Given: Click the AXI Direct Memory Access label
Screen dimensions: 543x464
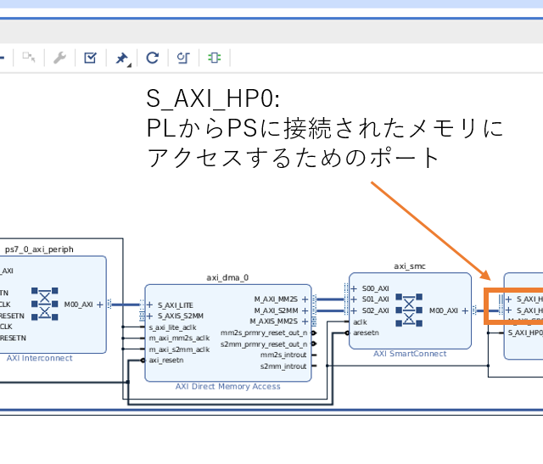Looking at the screenshot, I should click(227, 386).
